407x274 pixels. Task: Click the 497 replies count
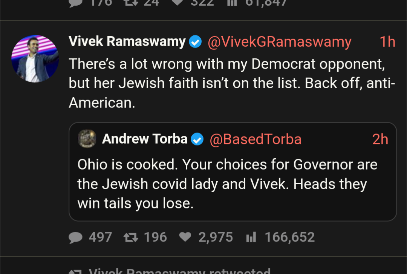tap(100, 237)
